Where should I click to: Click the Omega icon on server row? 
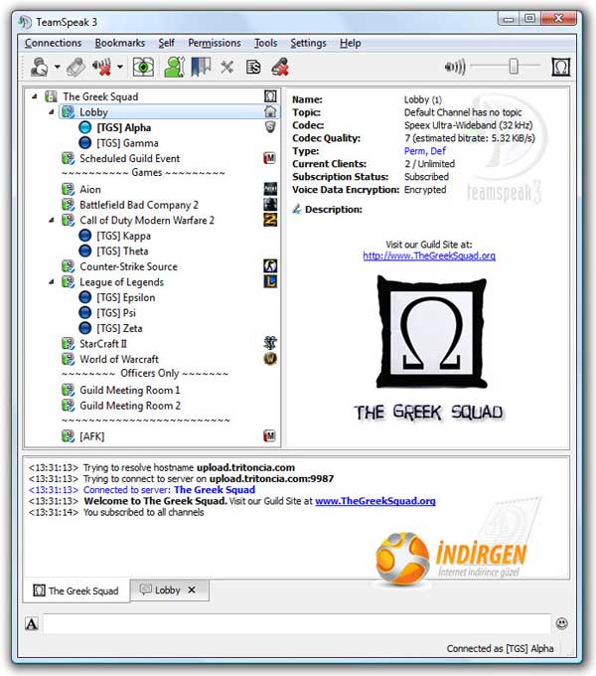(x=270, y=96)
